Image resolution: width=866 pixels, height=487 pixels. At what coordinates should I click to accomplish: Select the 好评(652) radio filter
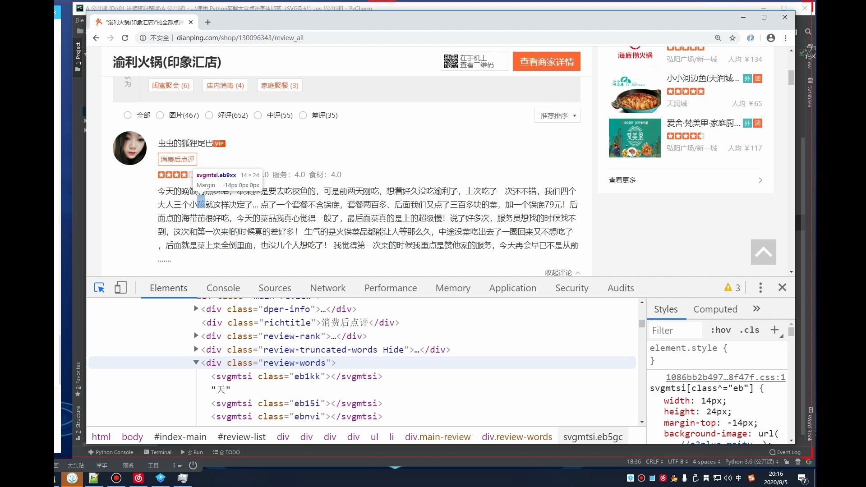click(x=209, y=115)
